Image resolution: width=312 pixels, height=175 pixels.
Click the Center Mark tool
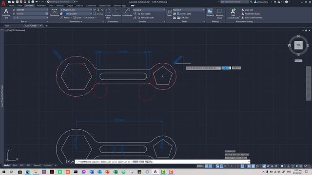(x=108, y=14)
